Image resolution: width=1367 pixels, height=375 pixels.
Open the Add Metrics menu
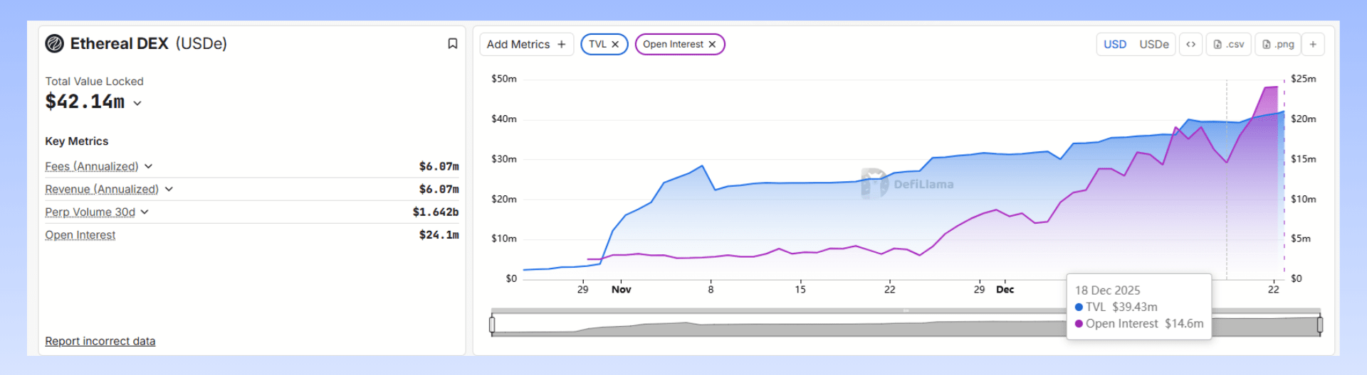click(526, 44)
